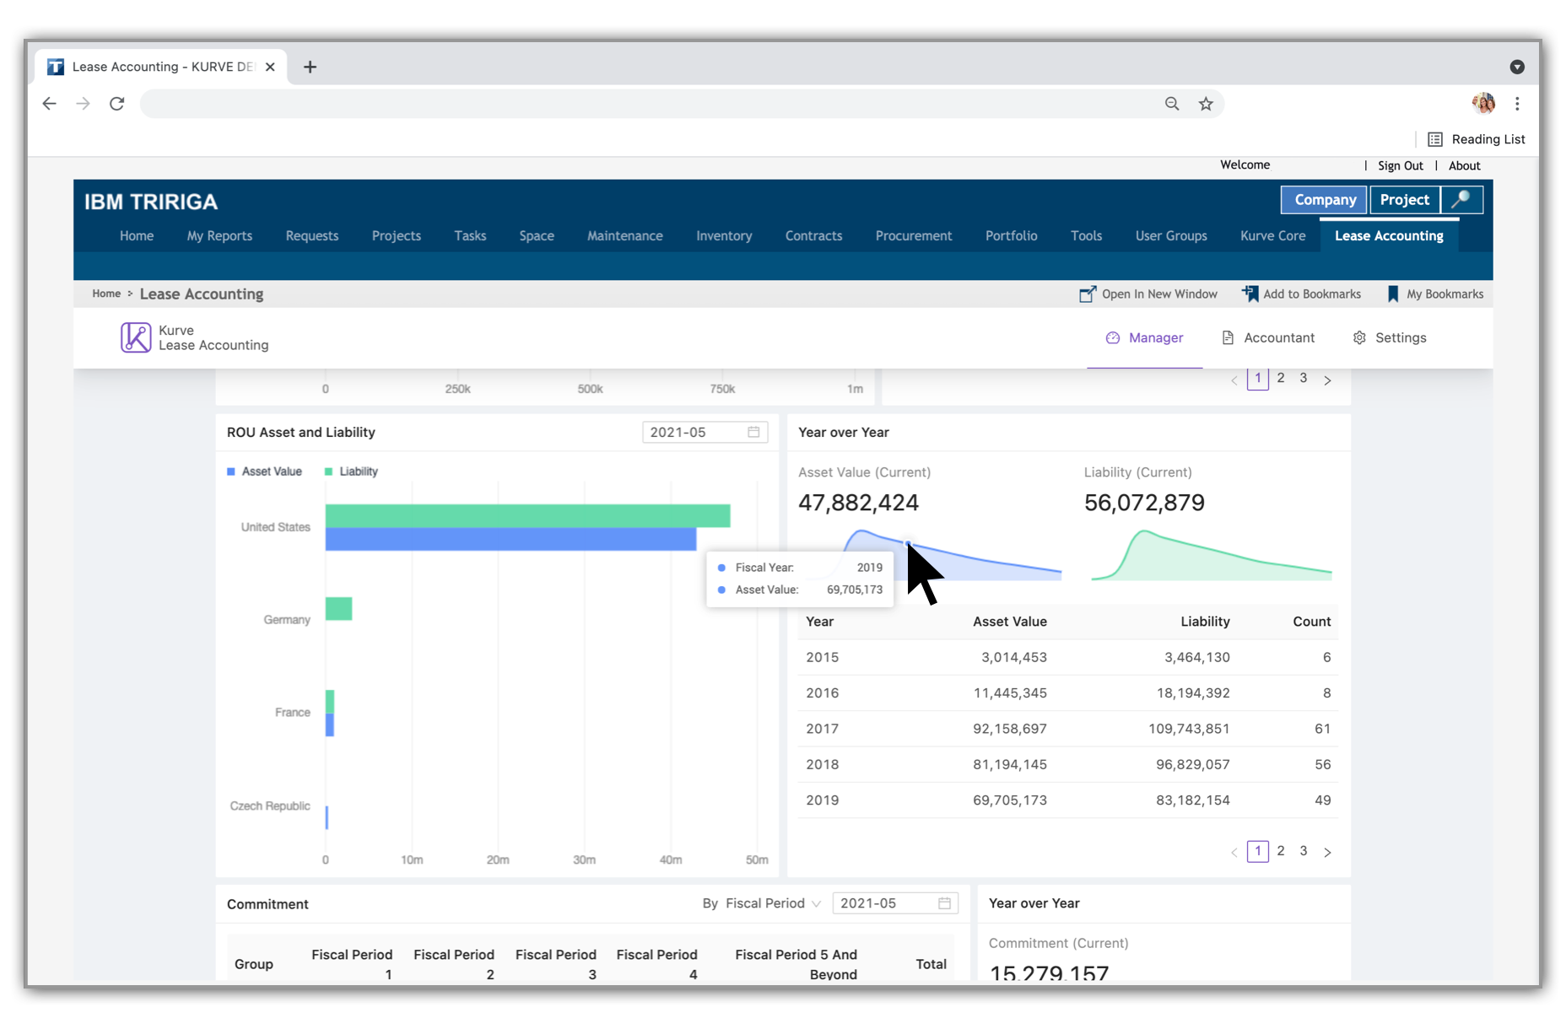The image size is (1566, 1029).
Task: Click the Add to Bookmarks icon
Action: [1250, 294]
